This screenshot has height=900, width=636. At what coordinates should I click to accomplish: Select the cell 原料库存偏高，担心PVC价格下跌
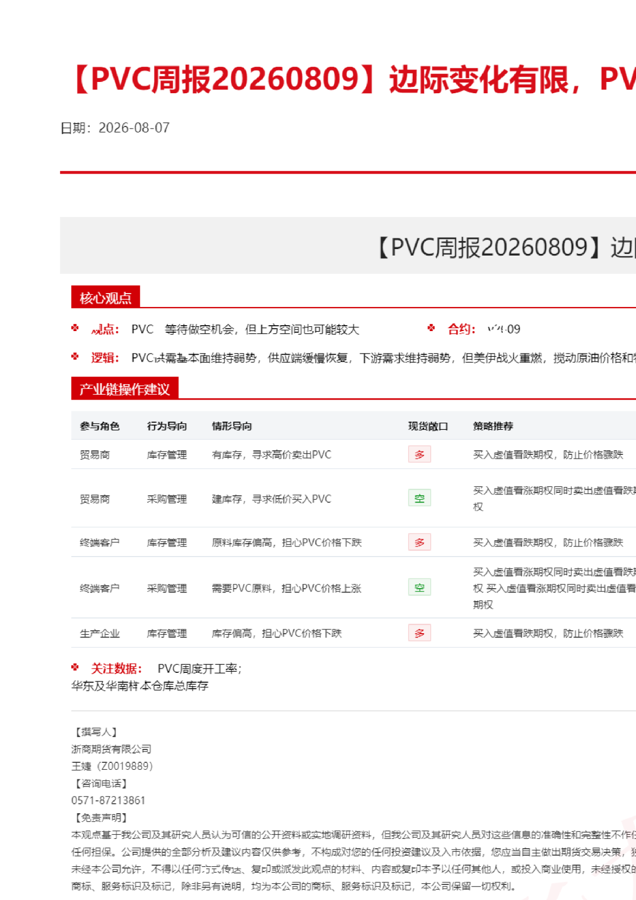tap(286, 543)
